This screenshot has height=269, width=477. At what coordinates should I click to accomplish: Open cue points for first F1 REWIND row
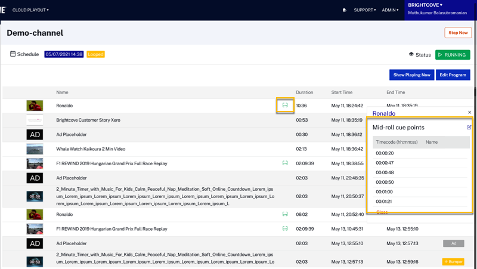pos(285,163)
